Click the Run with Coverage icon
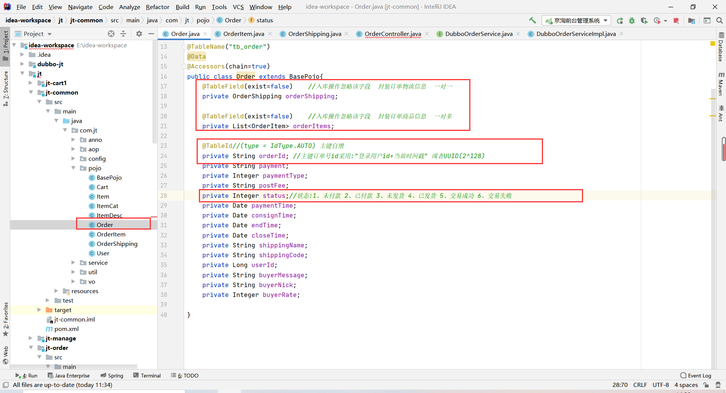 coord(644,20)
